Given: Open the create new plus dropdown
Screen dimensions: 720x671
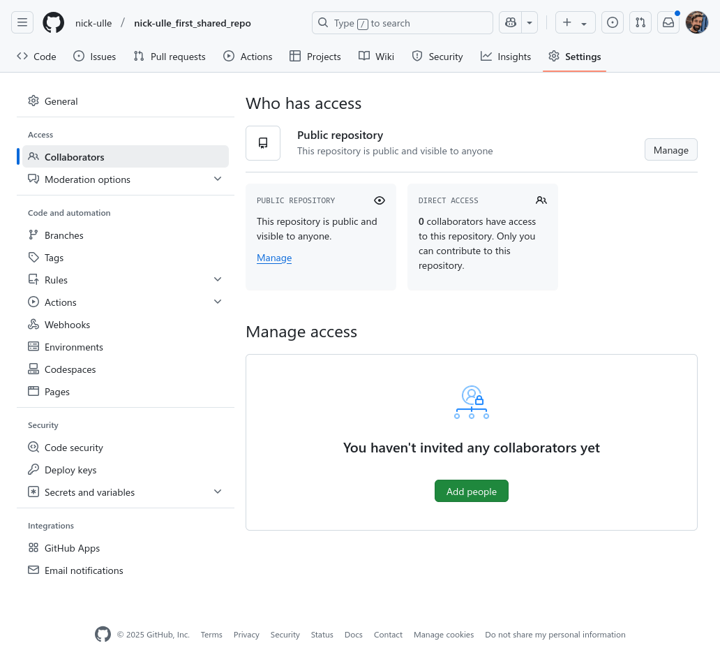Looking at the screenshot, I should (575, 22).
